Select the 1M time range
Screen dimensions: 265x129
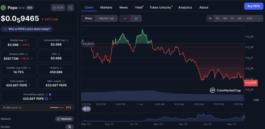pos(225,19)
